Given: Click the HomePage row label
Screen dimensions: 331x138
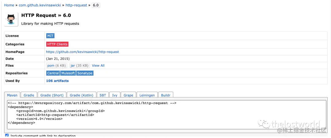Looking at the screenshot, I should point(15,52).
